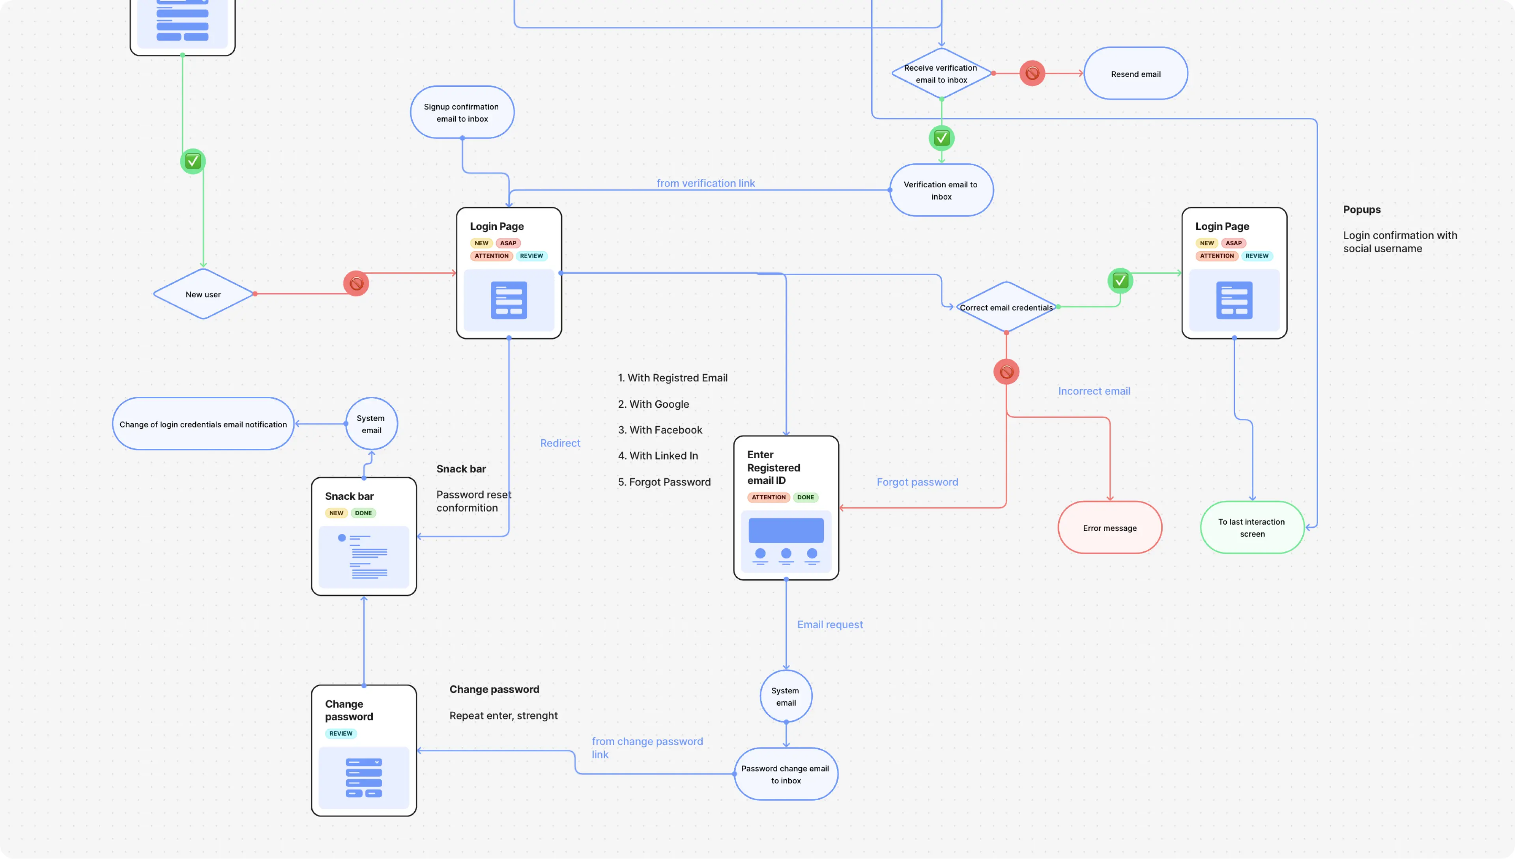Viewport: 1515px width, 859px height.
Task: Click the green checkmark near verification email inbox
Action: pos(942,137)
